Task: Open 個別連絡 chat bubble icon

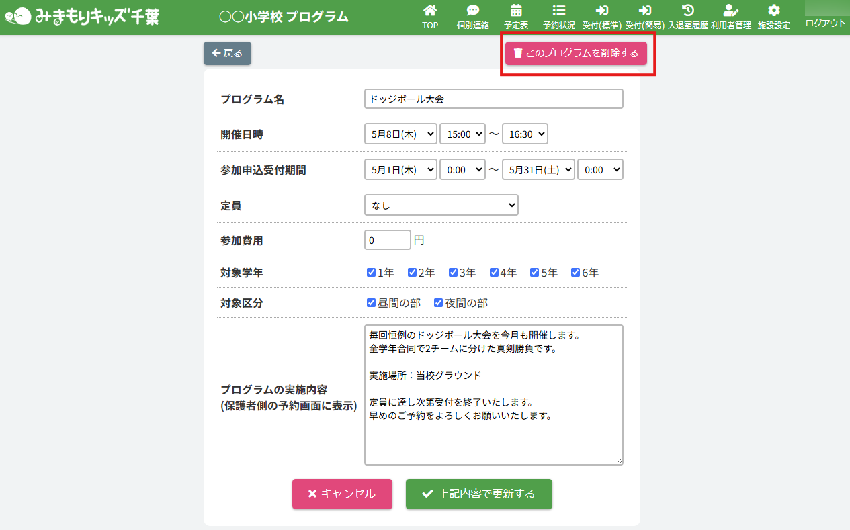Action: [x=473, y=11]
